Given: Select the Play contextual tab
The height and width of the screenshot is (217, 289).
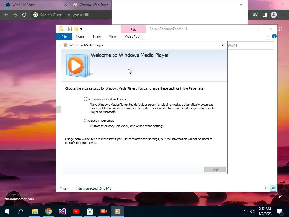Looking at the screenshot, I should [x=133, y=29].
